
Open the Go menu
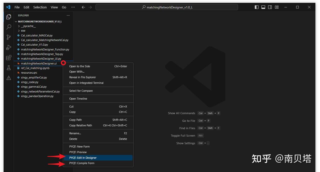pos(64,7)
